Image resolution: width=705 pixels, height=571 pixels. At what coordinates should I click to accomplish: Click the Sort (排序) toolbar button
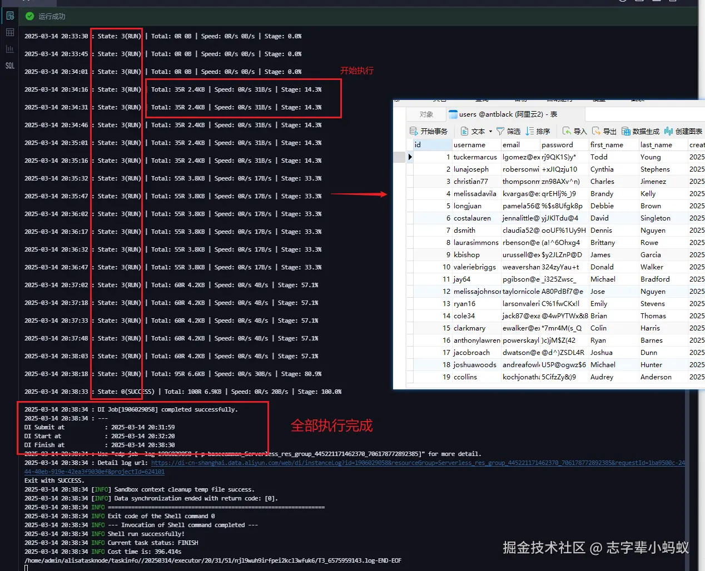[538, 131]
